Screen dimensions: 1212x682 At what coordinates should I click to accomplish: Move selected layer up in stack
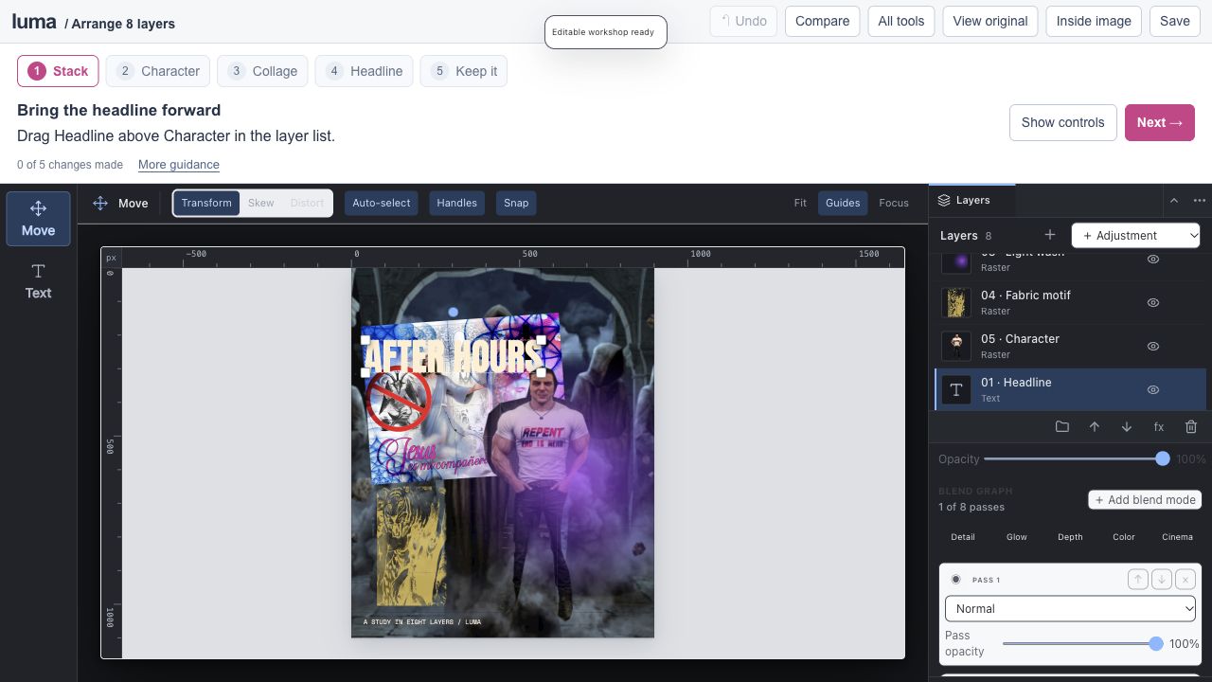pyautogui.click(x=1095, y=427)
